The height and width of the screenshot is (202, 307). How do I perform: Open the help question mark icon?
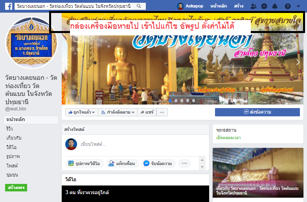tap(288, 6)
